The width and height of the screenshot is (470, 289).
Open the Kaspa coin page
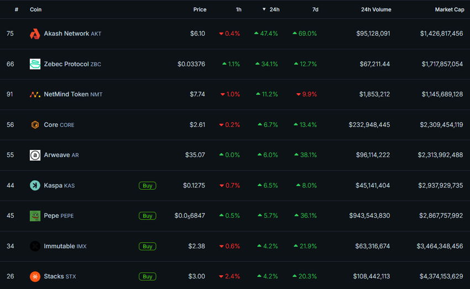(59, 185)
